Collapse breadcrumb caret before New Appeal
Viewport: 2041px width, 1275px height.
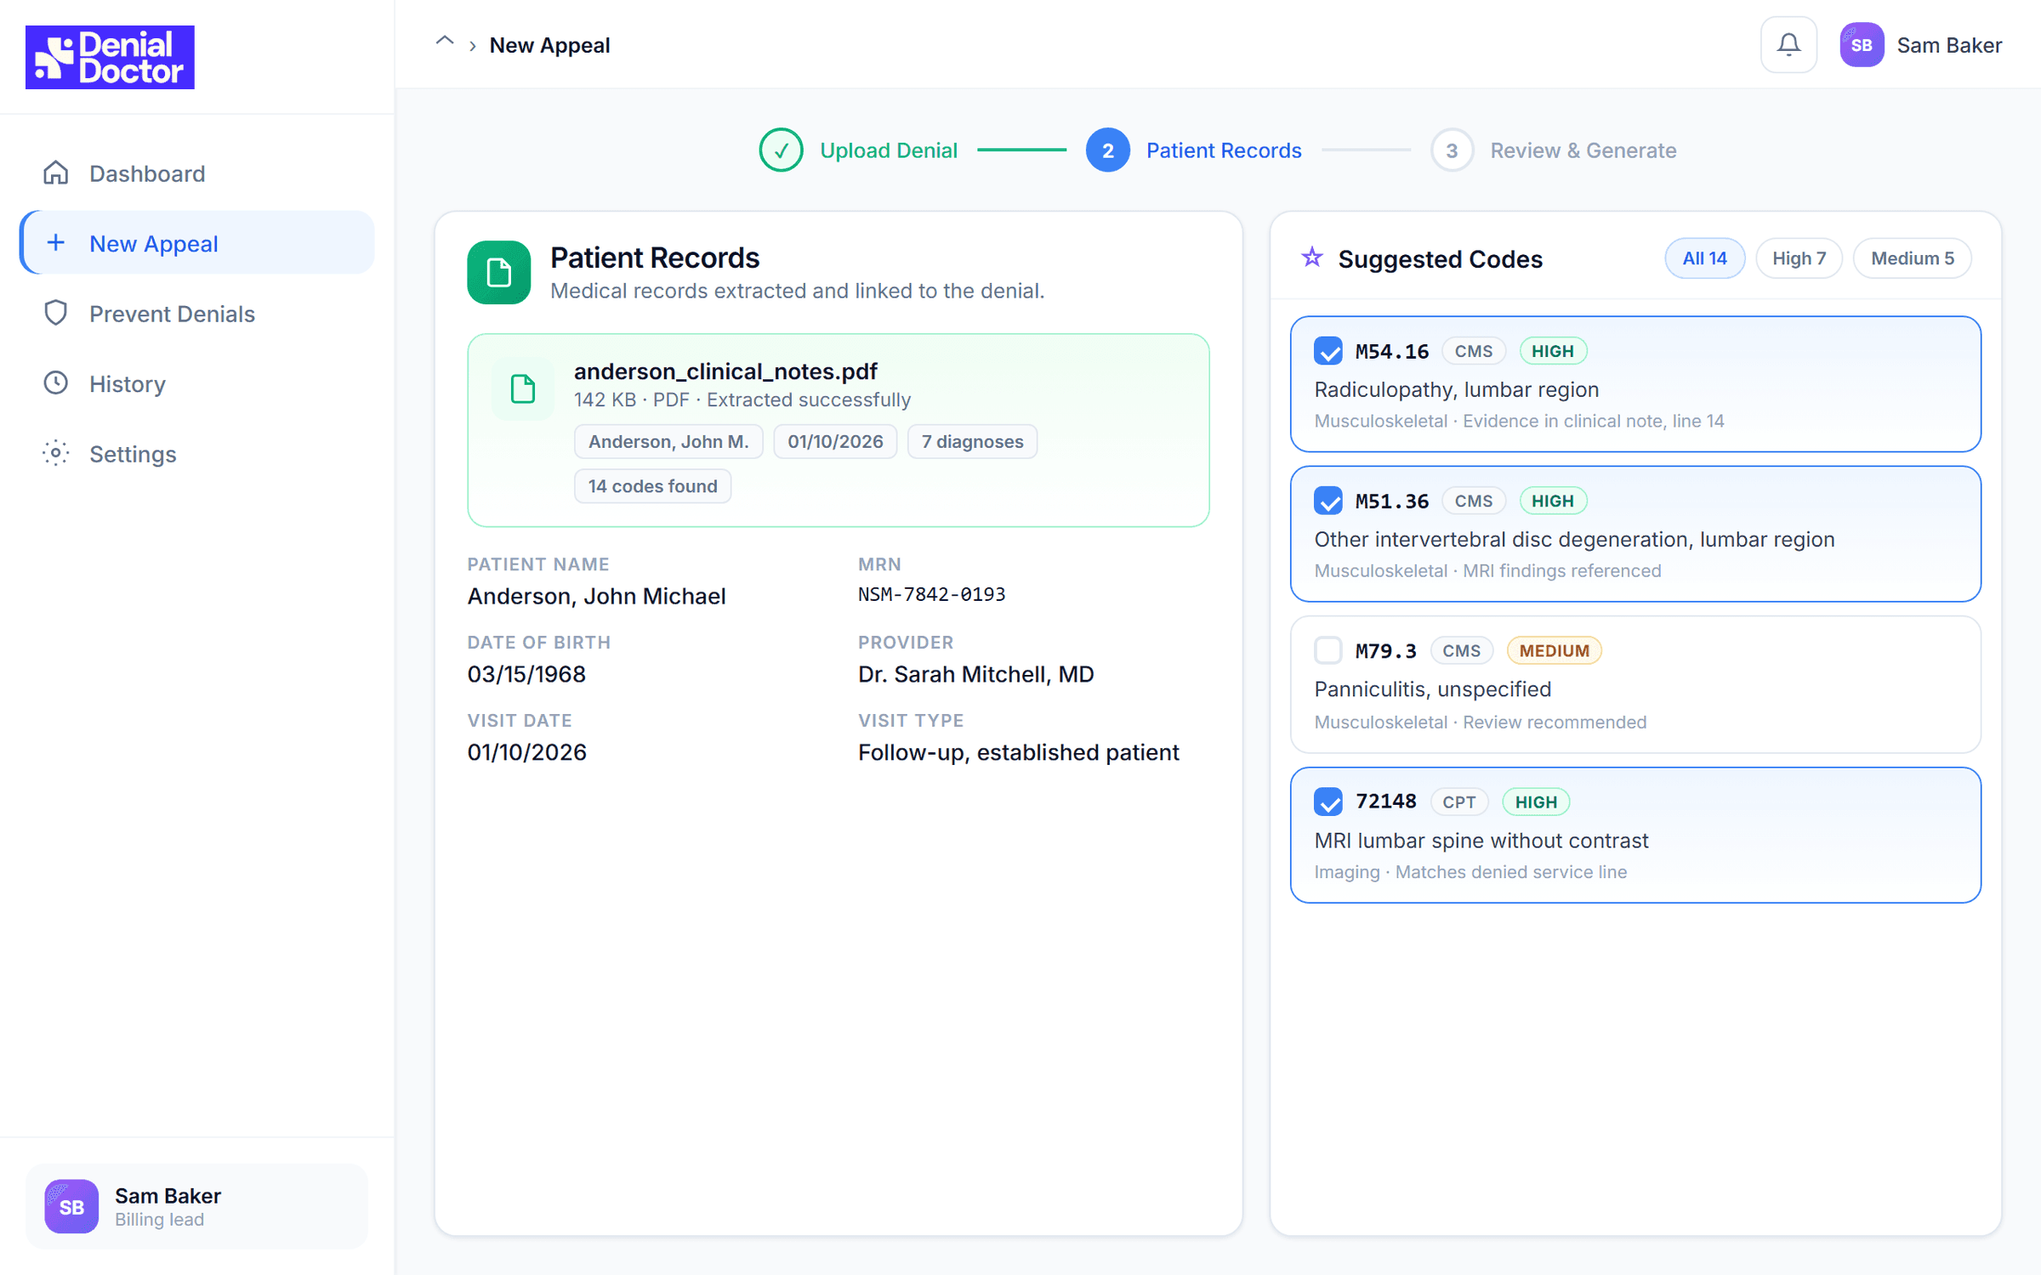(445, 42)
